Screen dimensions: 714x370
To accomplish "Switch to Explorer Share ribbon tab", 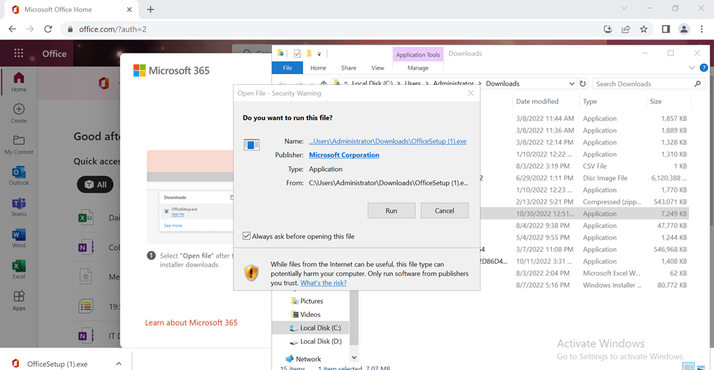I will (x=349, y=68).
